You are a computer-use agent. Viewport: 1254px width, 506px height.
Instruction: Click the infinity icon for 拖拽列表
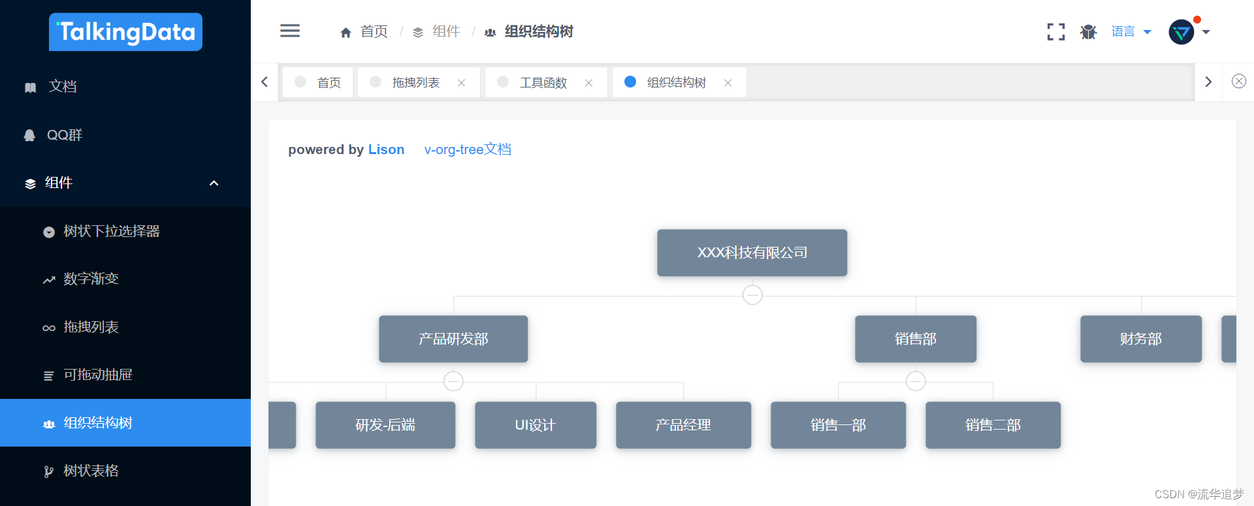click(x=49, y=328)
